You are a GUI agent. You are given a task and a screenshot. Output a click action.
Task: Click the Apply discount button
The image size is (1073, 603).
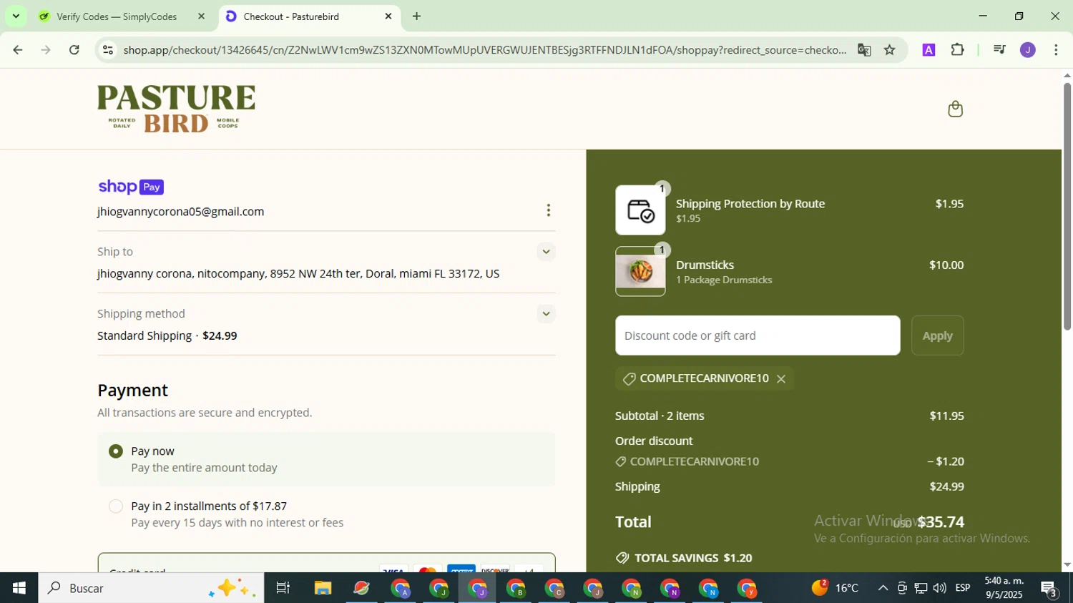coord(937,335)
